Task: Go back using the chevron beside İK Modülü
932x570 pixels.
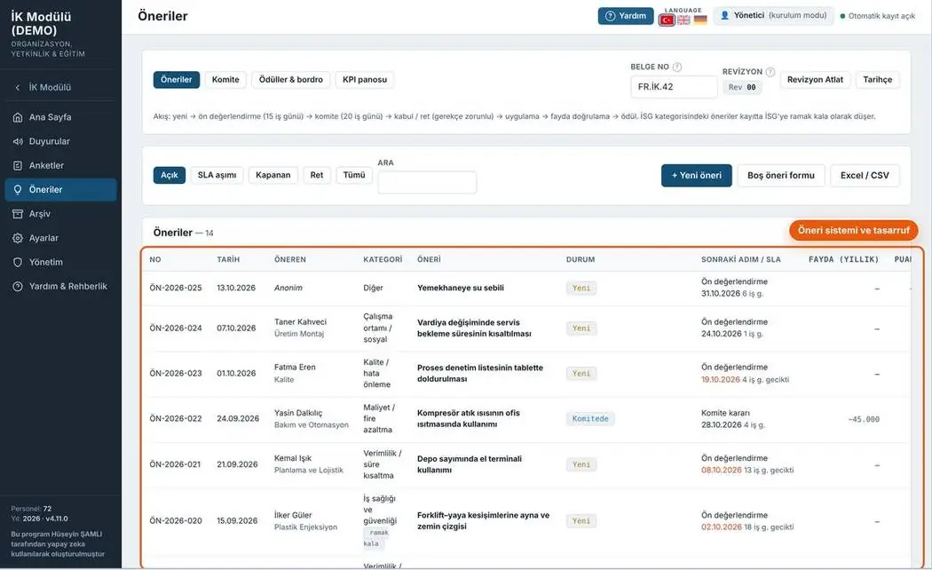Action: click(17, 87)
